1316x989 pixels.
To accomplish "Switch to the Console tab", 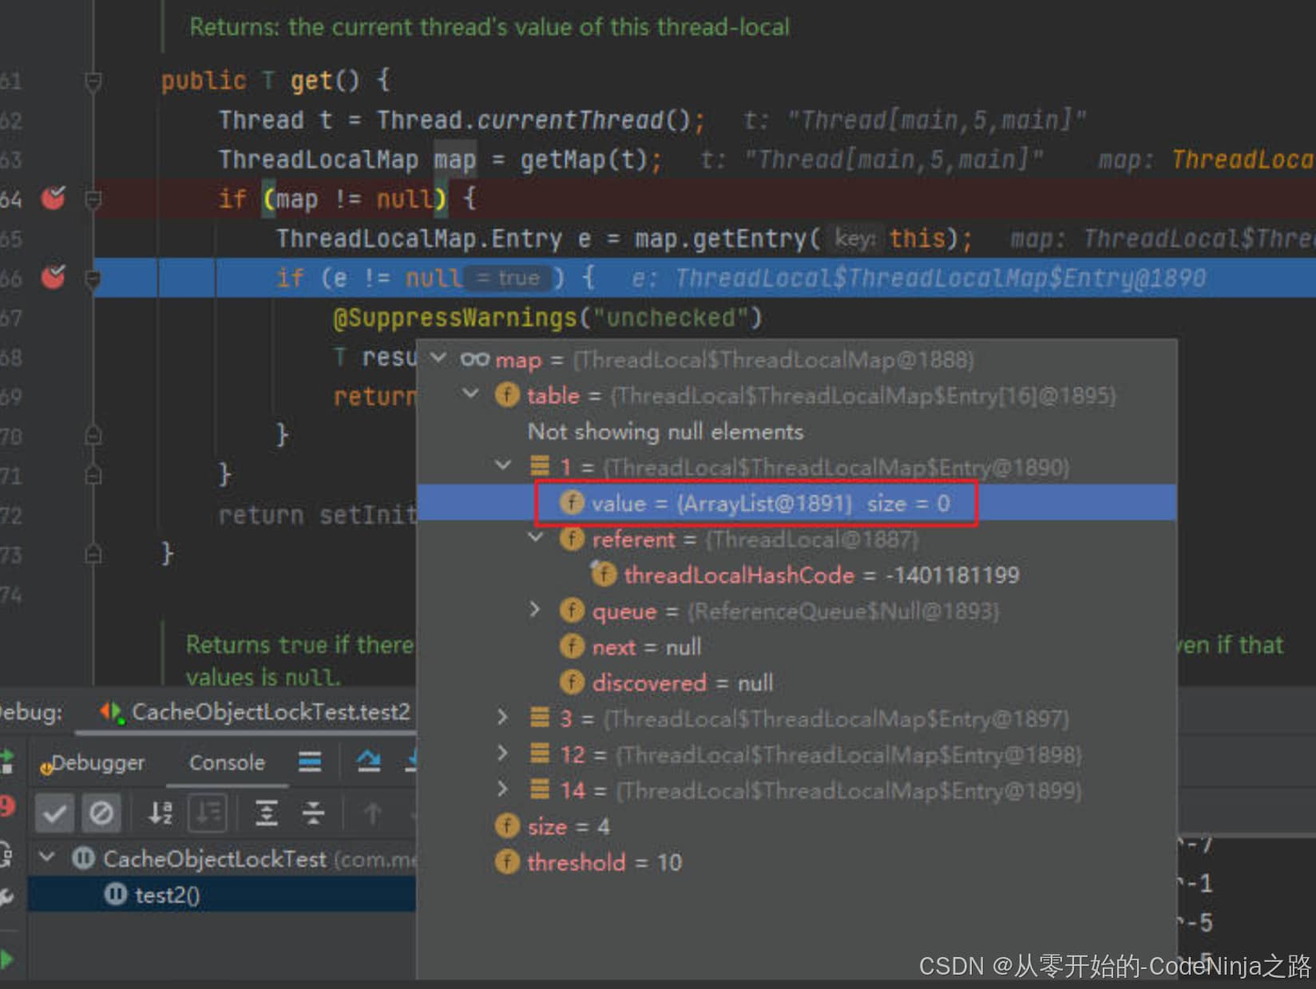I will pyautogui.click(x=227, y=763).
